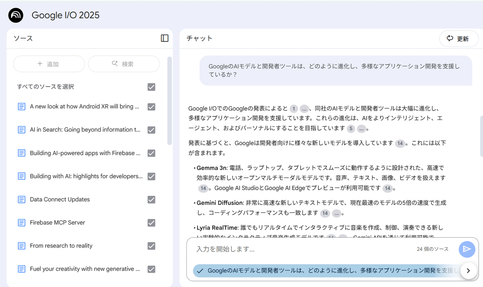Click citation 5 after 目指しています
Image resolution: width=483 pixels, height=287 pixels.
(351, 129)
